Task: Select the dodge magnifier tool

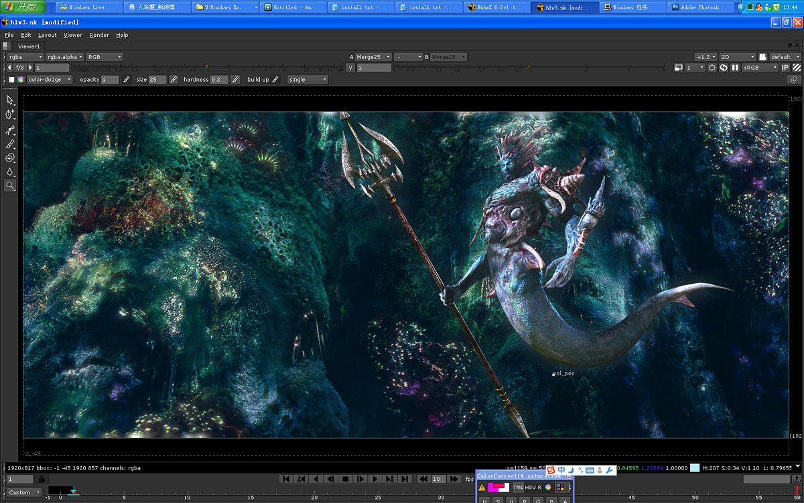Action: (x=10, y=186)
